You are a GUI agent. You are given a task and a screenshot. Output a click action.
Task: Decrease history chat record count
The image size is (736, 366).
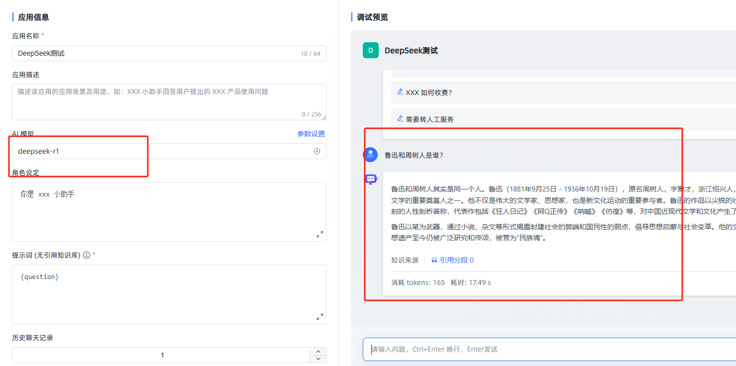(x=318, y=359)
